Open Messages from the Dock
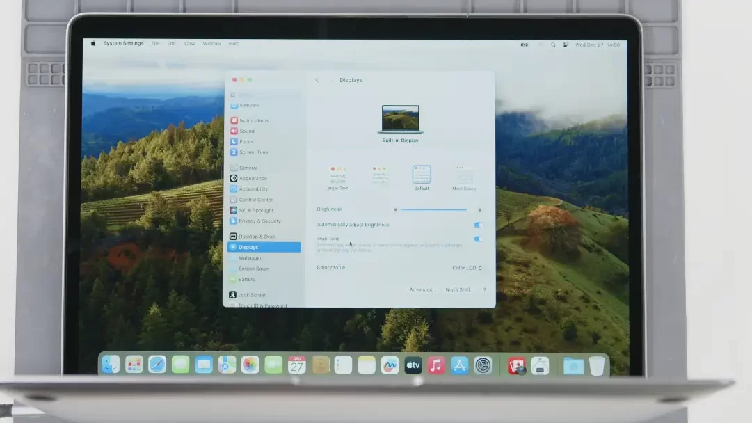Image resolution: width=752 pixels, height=423 pixels. coord(181,365)
